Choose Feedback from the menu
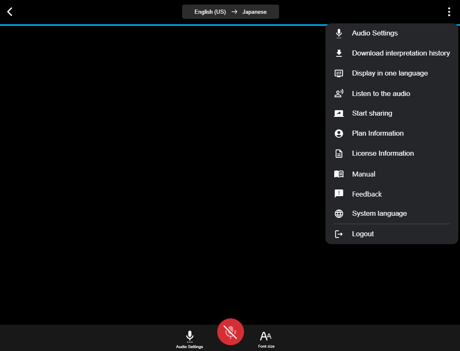460x351 pixels. (x=367, y=194)
